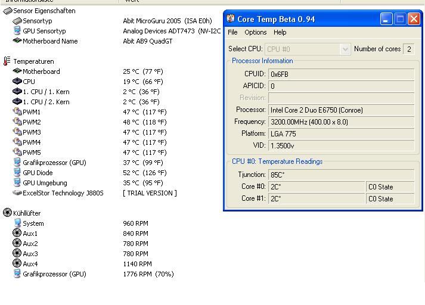Select the '960 RPM' System fan value
Image resolution: width=425 pixels, height=305 pixels.
[x=135, y=223]
